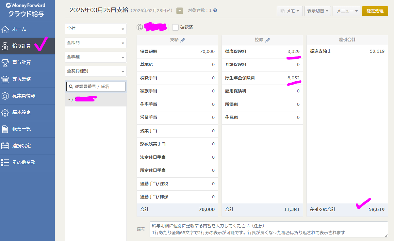Viewport: 394px width, 241px height.
Task: Open the メモ dropdown button
Action: coord(289,11)
